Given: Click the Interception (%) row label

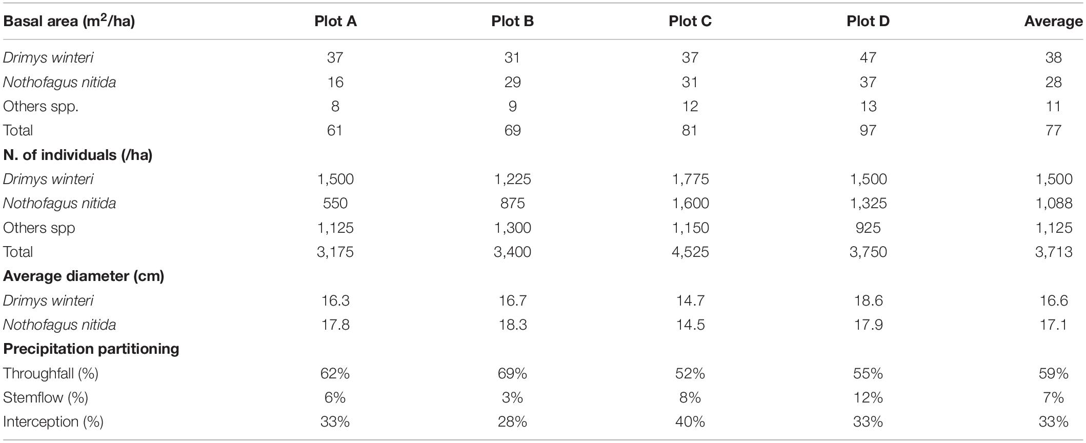Looking at the screenshot, I should tap(53, 421).
